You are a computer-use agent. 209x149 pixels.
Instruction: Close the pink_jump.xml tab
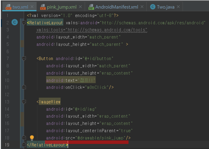point(80,7)
